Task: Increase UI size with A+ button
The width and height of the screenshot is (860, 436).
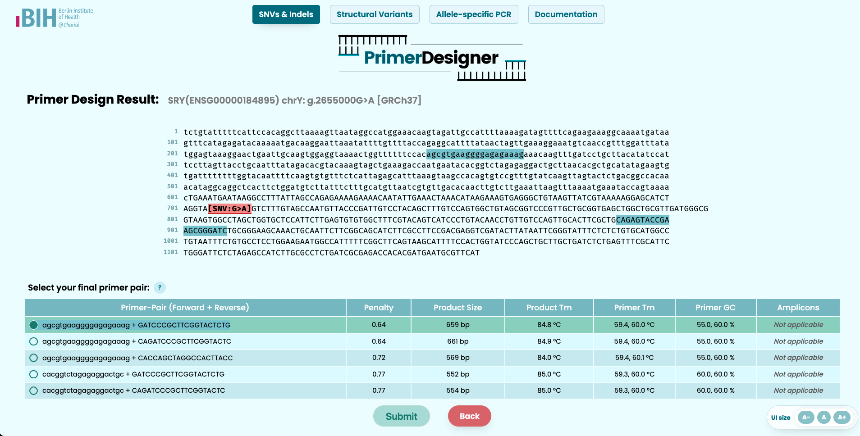Action: click(x=842, y=417)
